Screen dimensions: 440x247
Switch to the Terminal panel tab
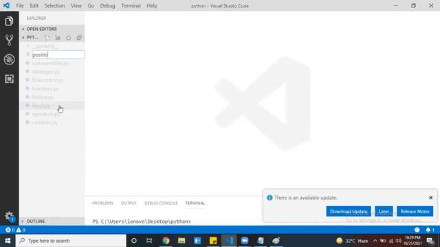pos(195,203)
